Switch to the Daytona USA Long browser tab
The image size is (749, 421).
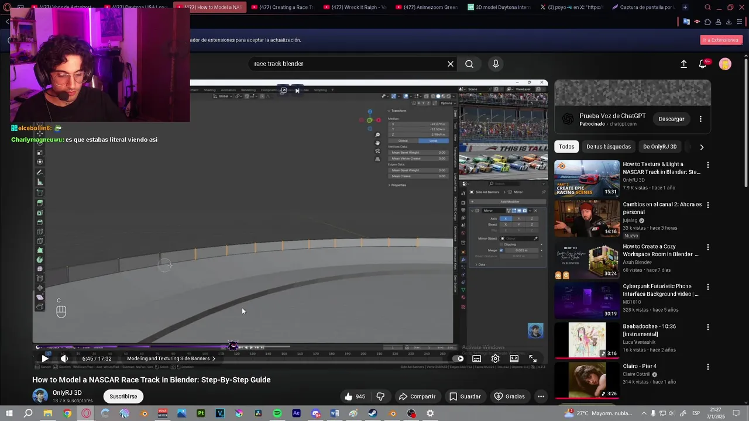click(137, 8)
